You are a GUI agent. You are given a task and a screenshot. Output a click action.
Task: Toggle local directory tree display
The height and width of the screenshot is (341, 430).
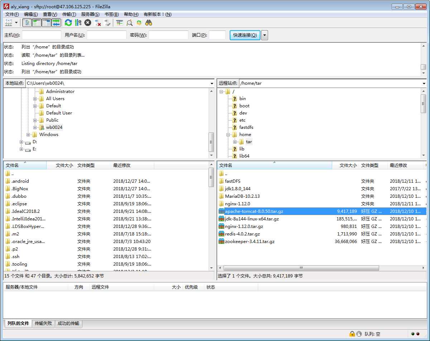[37, 23]
